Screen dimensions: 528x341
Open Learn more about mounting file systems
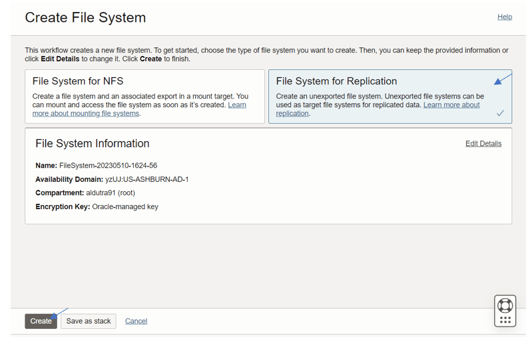(139, 109)
